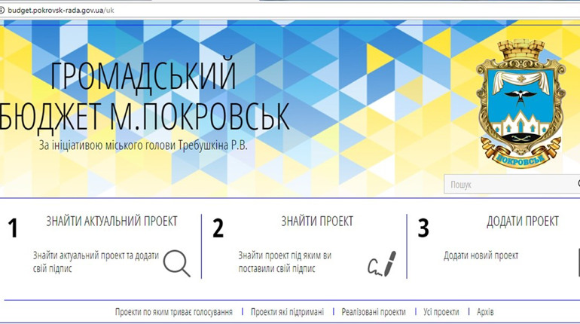580x324 pixels.
Task: Navigate to Архів in the bottom menu
Action: 485,311
